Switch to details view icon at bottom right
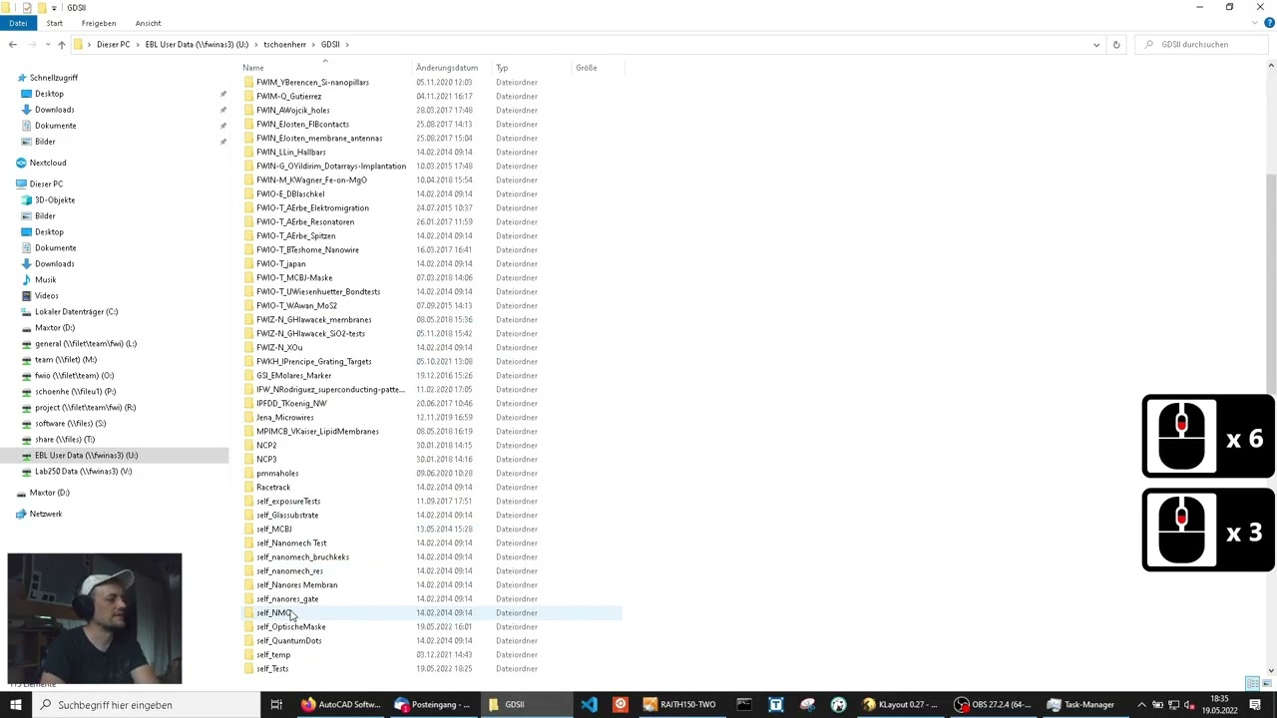This screenshot has height=718, width=1277. click(1252, 683)
